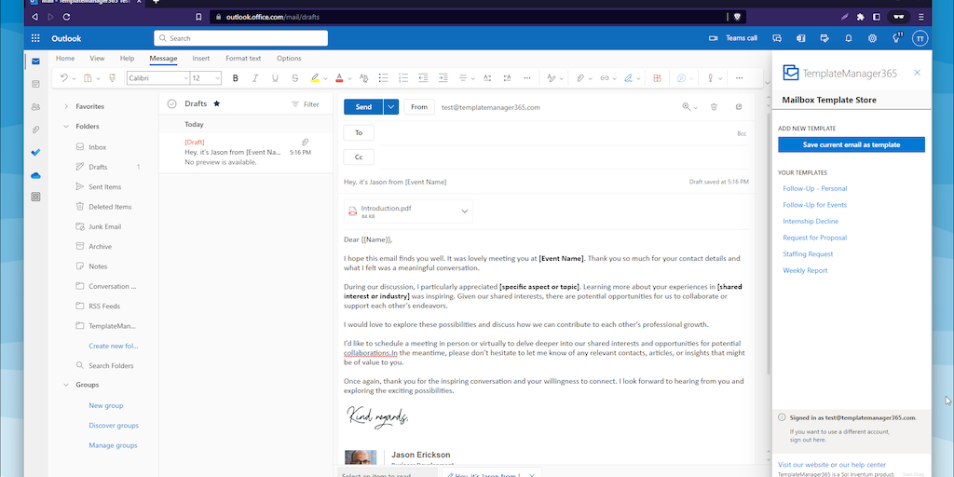The image size is (954, 477).
Task: Toggle select-all circle beside Drafts
Action: point(171,104)
